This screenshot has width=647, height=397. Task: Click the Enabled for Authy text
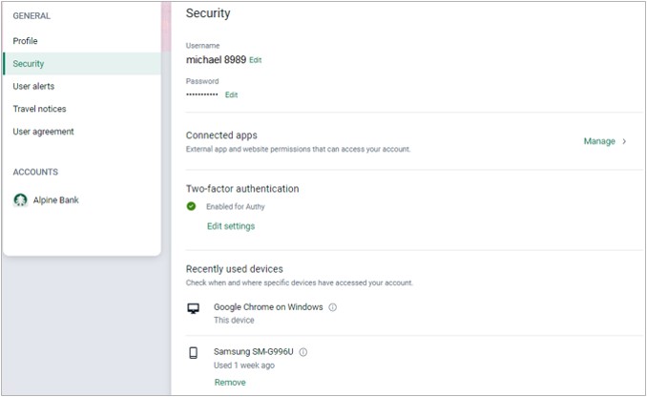click(235, 207)
